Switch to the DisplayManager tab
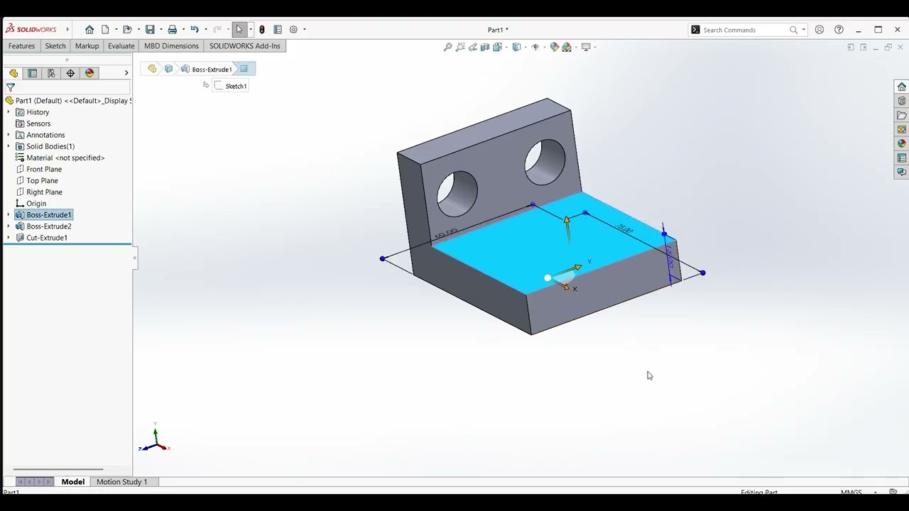The image size is (909, 511). coord(89,73)
